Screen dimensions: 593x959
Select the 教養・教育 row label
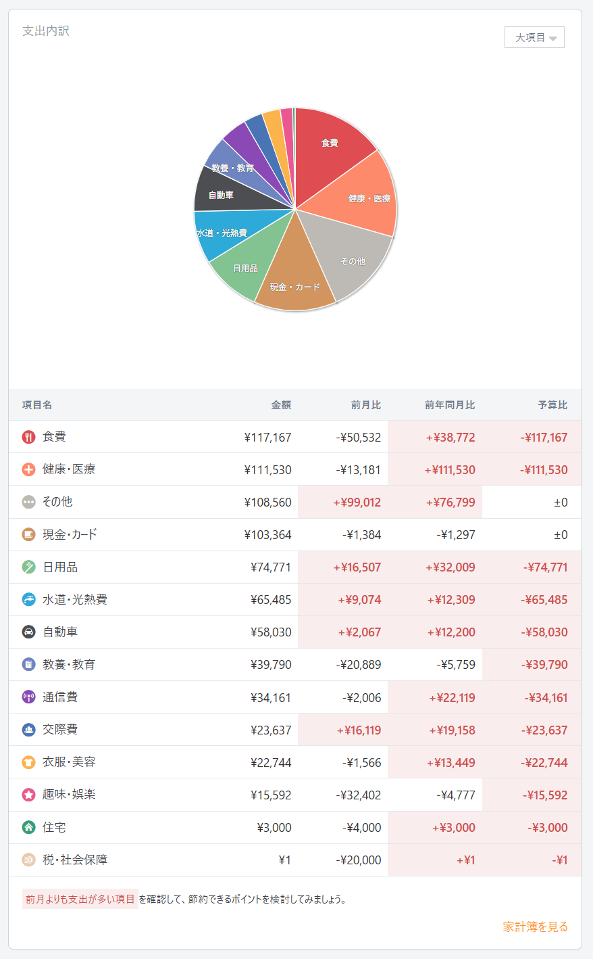pyautogui.click(x=69, y=665)
